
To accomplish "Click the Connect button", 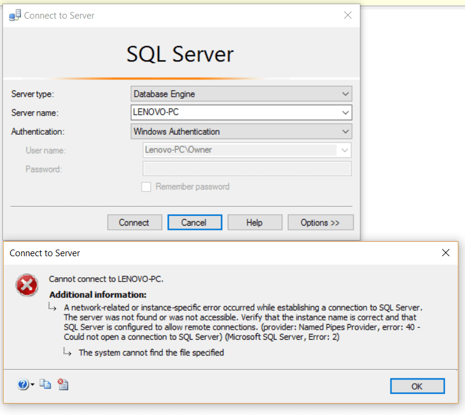I will click(x=135, y=223).
